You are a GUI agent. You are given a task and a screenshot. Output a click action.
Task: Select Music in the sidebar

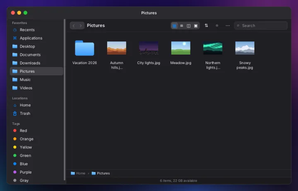coord(36,79)
